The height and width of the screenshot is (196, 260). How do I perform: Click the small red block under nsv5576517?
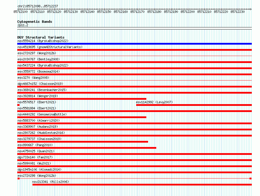point(18,105)
